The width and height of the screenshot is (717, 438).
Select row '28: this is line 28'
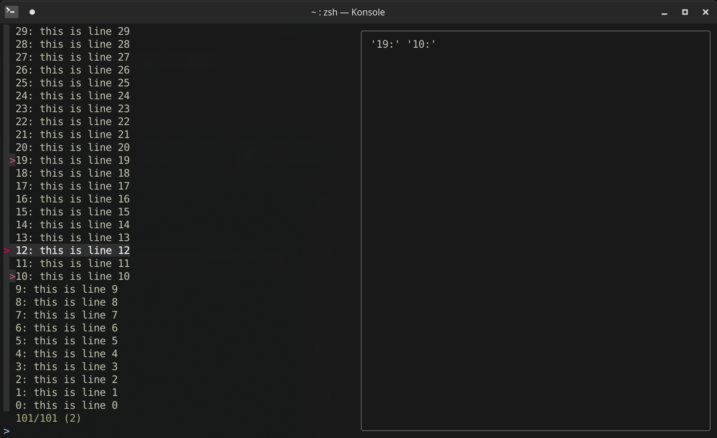pyautogui.click(x=73, y=44)
